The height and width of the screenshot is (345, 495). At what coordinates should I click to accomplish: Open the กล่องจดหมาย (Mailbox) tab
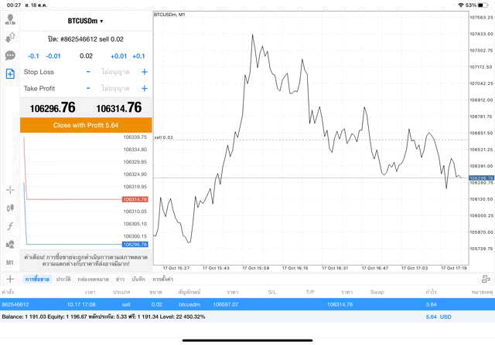click(93, 279)
